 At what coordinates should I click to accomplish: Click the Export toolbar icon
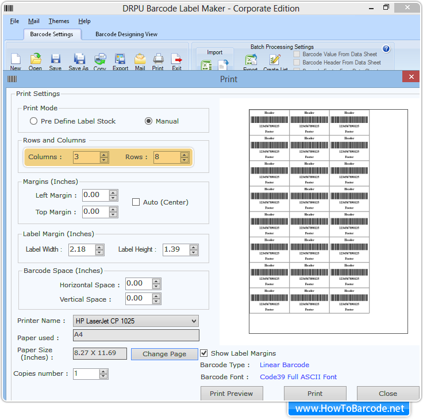120,59
